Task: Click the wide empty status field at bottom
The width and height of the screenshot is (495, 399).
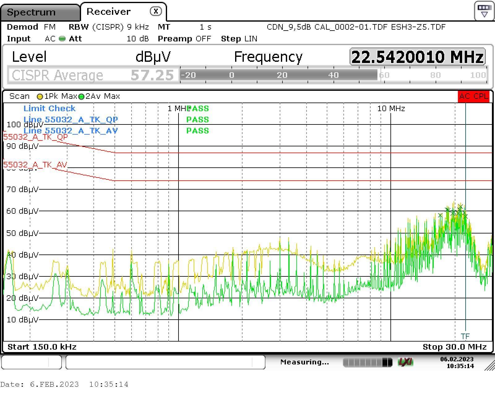Action: [166, 362]
